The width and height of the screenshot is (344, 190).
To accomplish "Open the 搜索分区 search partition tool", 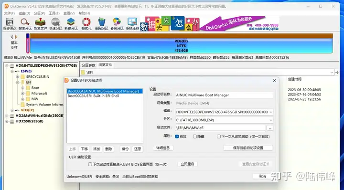I will pos(25,24).
